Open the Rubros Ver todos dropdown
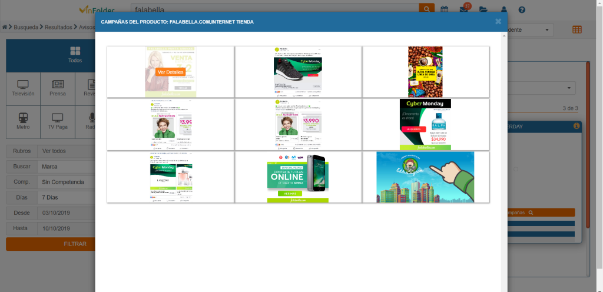 click(x=66, y=151)
